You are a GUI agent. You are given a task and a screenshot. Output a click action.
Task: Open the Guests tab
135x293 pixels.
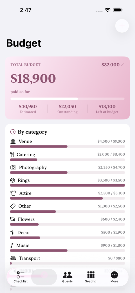67,277
